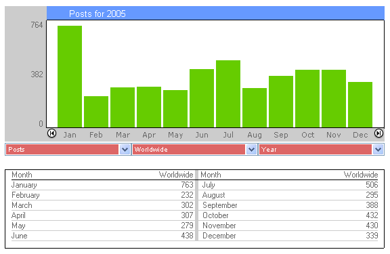Click the 764 y-axis value

coord(37,25)
